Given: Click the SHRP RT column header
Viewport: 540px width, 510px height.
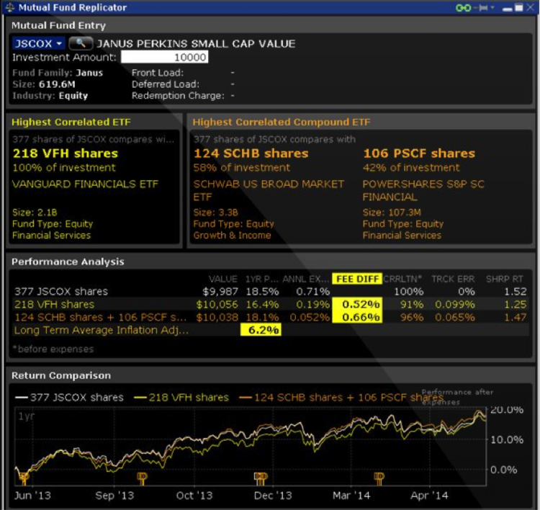Looking at the screenshot, I should coord(504,279).
